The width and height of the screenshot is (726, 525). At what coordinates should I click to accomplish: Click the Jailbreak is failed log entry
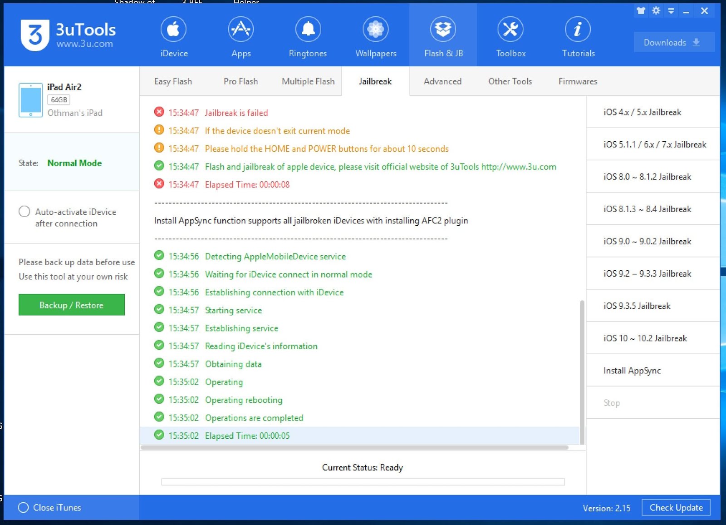click(236, 113)
